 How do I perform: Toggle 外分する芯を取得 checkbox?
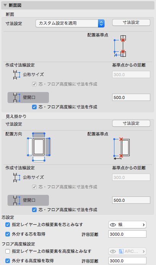[8, 234]
